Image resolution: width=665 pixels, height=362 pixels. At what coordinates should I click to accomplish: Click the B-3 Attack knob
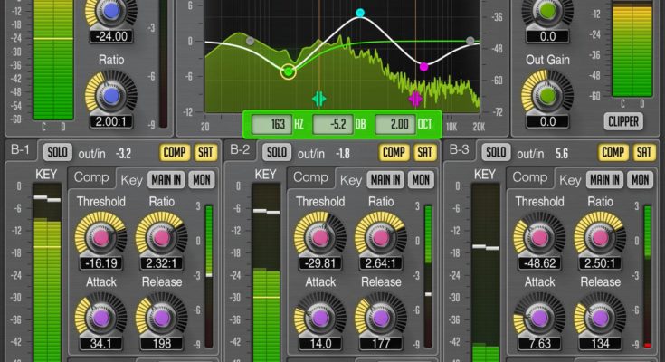(x=540, y=318)
